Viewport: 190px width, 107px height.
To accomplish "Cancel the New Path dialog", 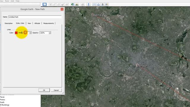I will (x=56, y=90).
